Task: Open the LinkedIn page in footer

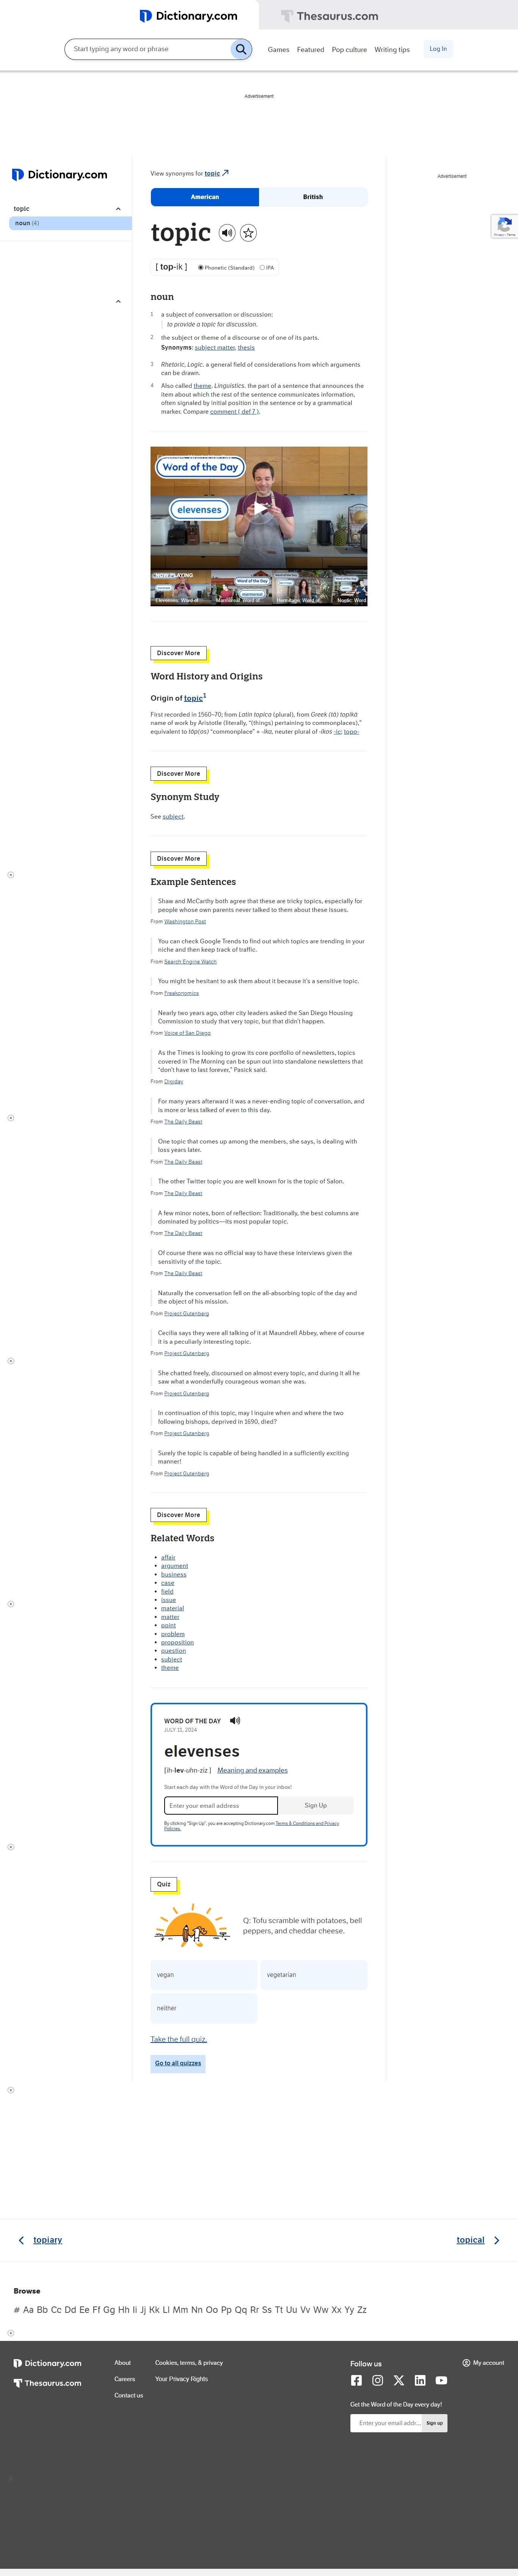Action: click(420, 2380)
